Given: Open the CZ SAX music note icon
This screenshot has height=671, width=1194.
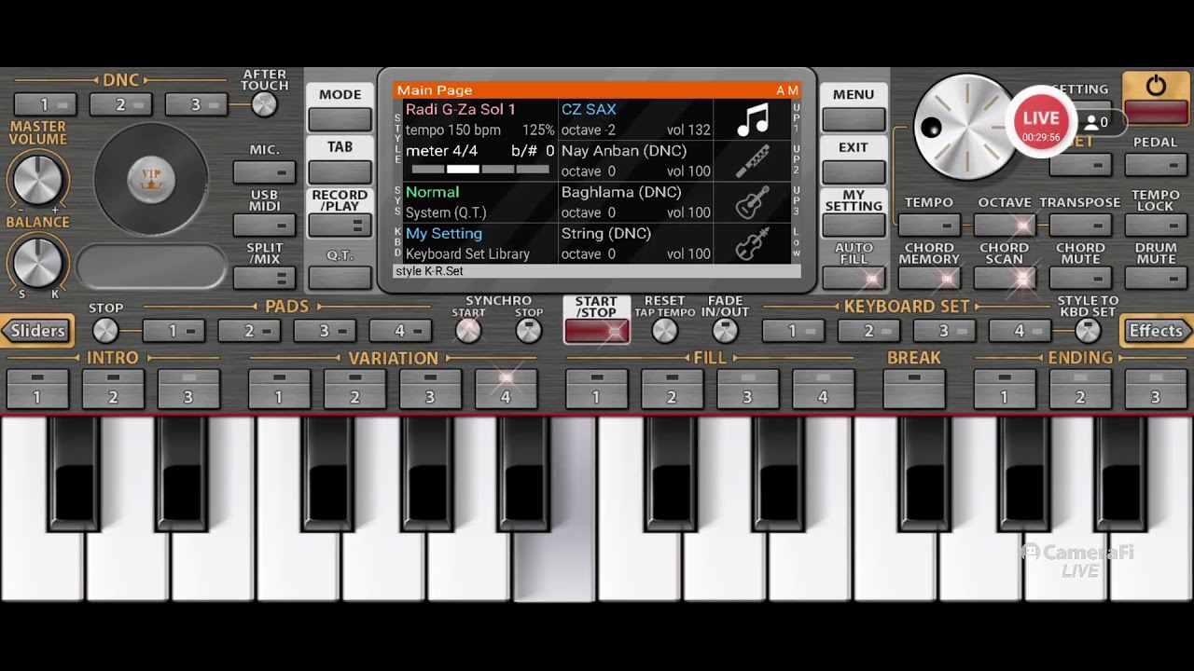Looking at the screenshot, I should pyautogui.click(x=752, y=120).
